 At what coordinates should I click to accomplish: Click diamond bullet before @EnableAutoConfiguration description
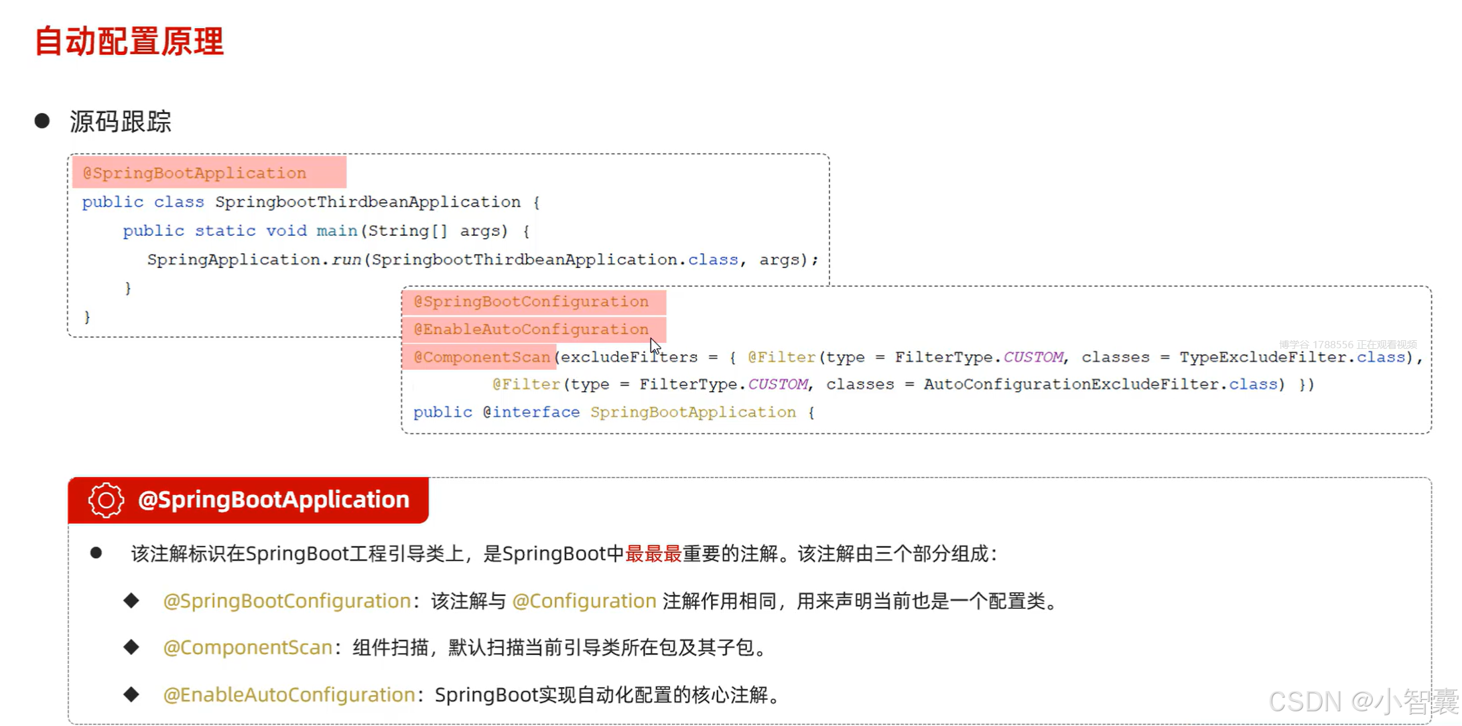click(131, 694)
